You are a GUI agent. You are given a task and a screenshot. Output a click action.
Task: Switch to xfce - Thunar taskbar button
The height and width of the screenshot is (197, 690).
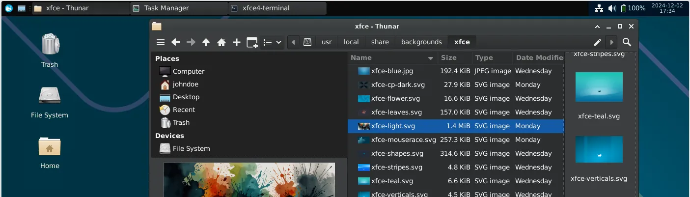81,8
